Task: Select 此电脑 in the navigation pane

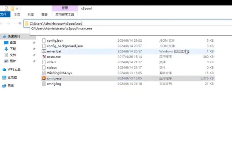Action: pyautogui.click(x=12, y=78)
